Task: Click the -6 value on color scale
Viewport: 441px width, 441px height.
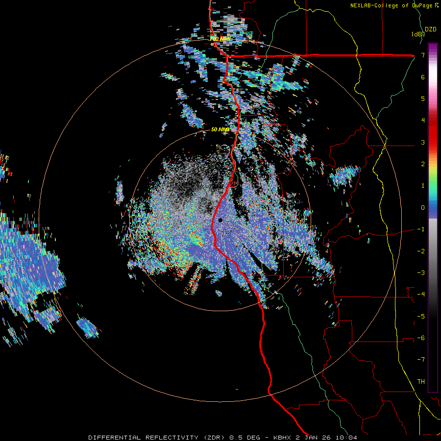Action: [x=421, y=338]
